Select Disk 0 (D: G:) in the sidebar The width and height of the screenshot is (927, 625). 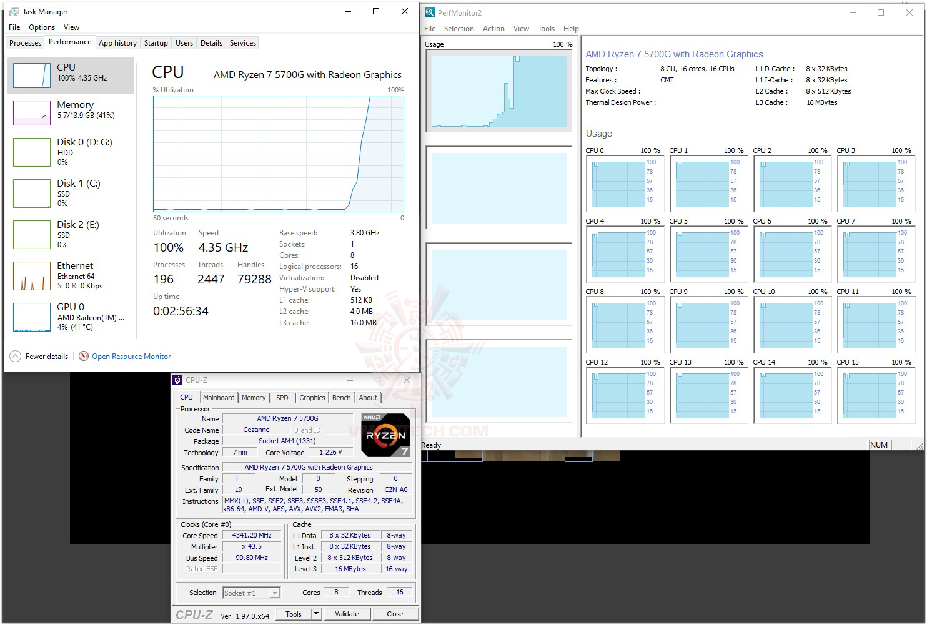pos(70,152)
